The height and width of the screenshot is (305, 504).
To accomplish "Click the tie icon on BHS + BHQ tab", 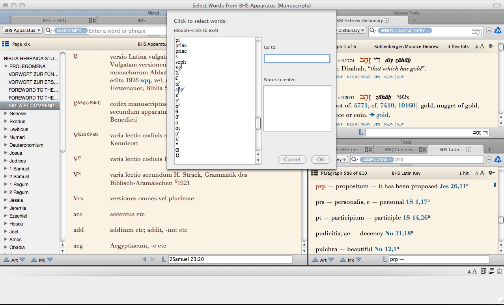I will (x=92, y=20).
